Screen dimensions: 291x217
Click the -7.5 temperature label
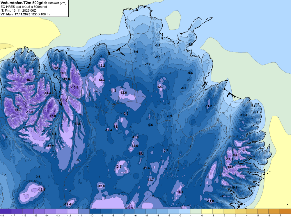click(158, 57)
